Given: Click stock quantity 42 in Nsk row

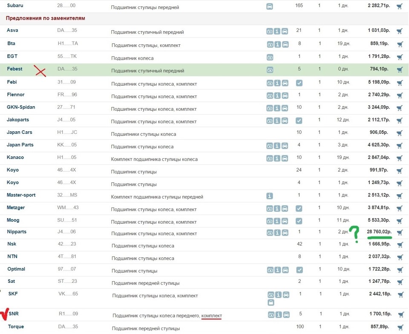Looking at the screenshot, I should click(300, 244).
